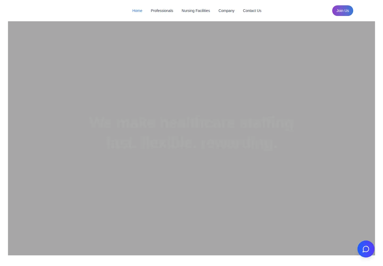
Task: Open the Contact Us page
Action: (252, 11)
